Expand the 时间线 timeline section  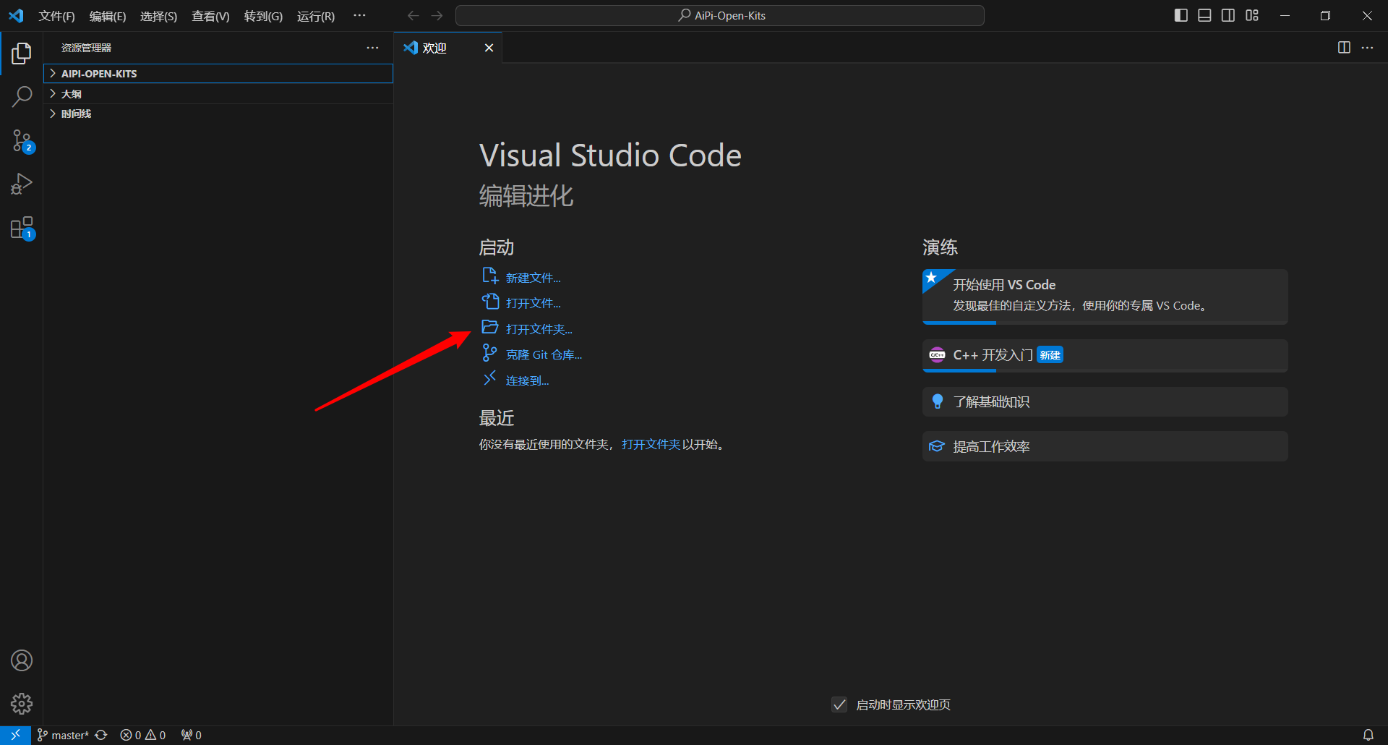pos(218,114)
